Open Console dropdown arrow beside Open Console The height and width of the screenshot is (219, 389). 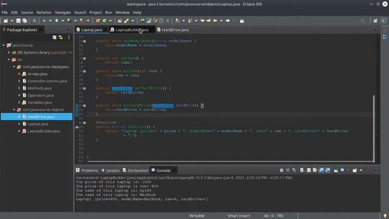(361, 170)
